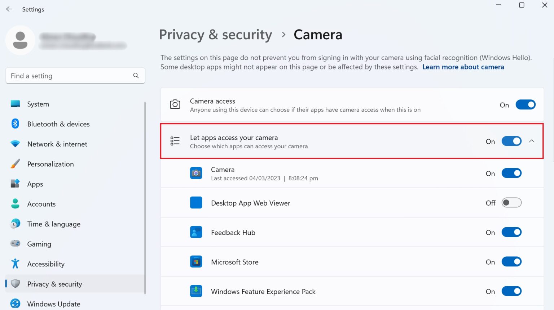Viewport: 554px width, 310px height.
Task: Turn off Camera access for this device
Action: click(526, 104)
